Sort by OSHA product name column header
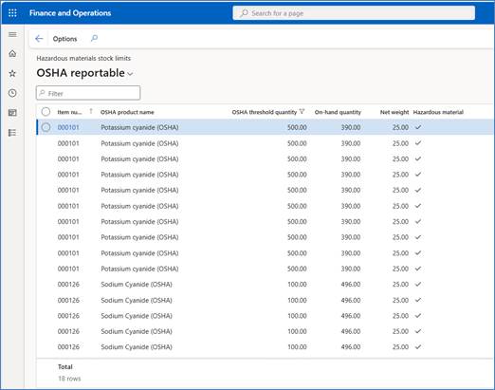The height and width of the screenshot is (390, 495). coord(127,112)
